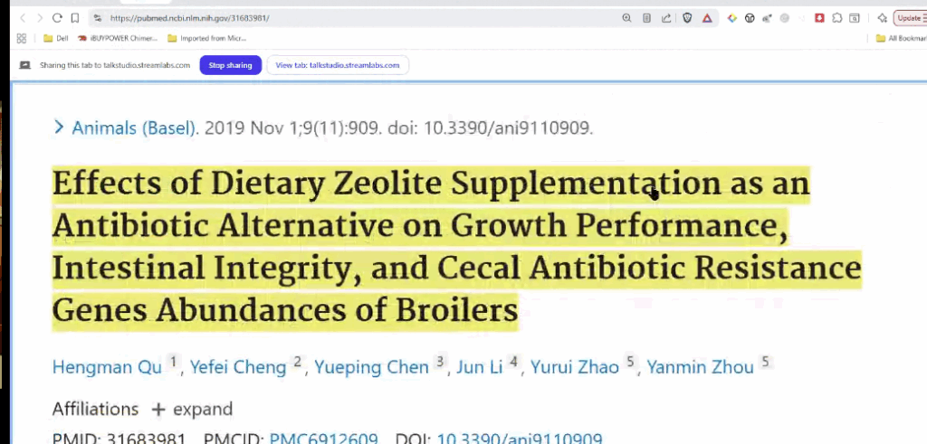Expand the Animals (Basel) journal chevron
927x444 pixels.
point(58,127)
